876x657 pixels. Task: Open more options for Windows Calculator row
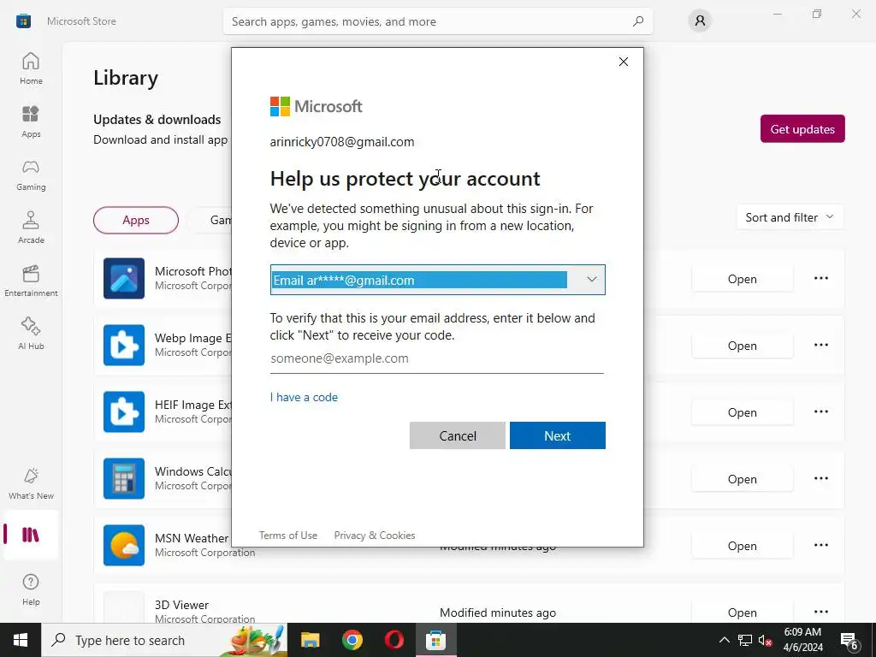coord(820,479)
